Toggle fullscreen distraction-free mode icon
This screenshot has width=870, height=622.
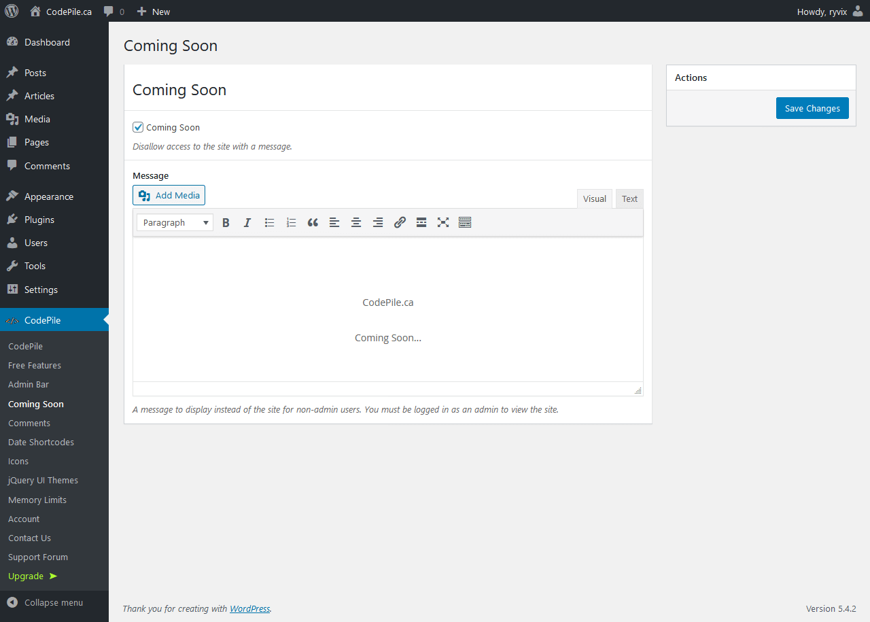443,222
